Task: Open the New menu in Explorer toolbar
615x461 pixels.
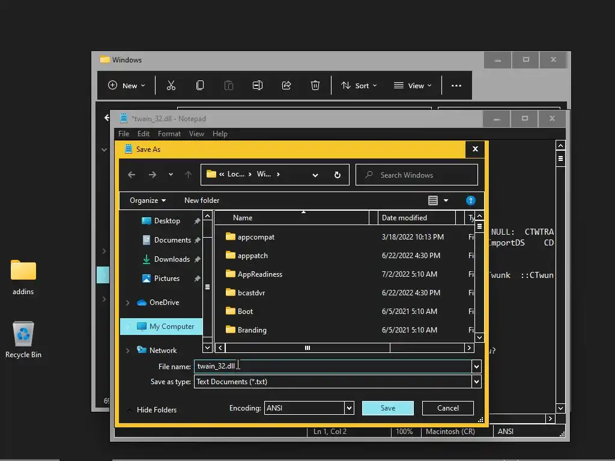Action: click(x=126, y=85)
